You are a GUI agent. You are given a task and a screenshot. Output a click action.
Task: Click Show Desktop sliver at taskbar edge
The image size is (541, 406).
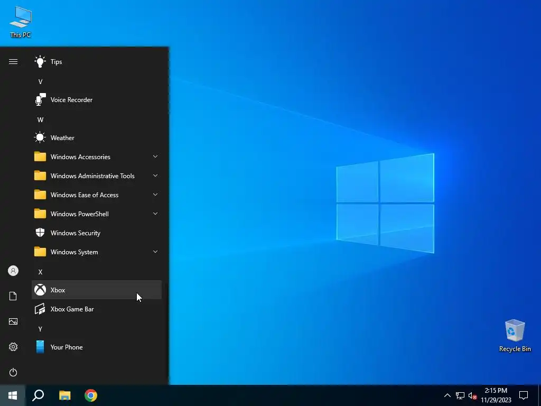point(539,395)
